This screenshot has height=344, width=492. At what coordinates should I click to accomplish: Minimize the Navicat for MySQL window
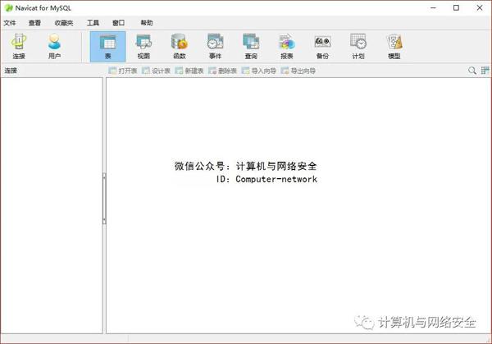(433, 8)
